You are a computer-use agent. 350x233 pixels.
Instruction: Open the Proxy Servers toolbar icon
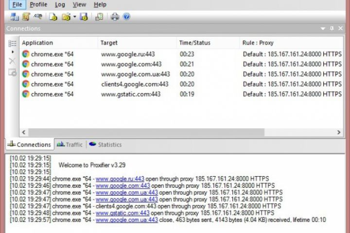coord(15,17)
